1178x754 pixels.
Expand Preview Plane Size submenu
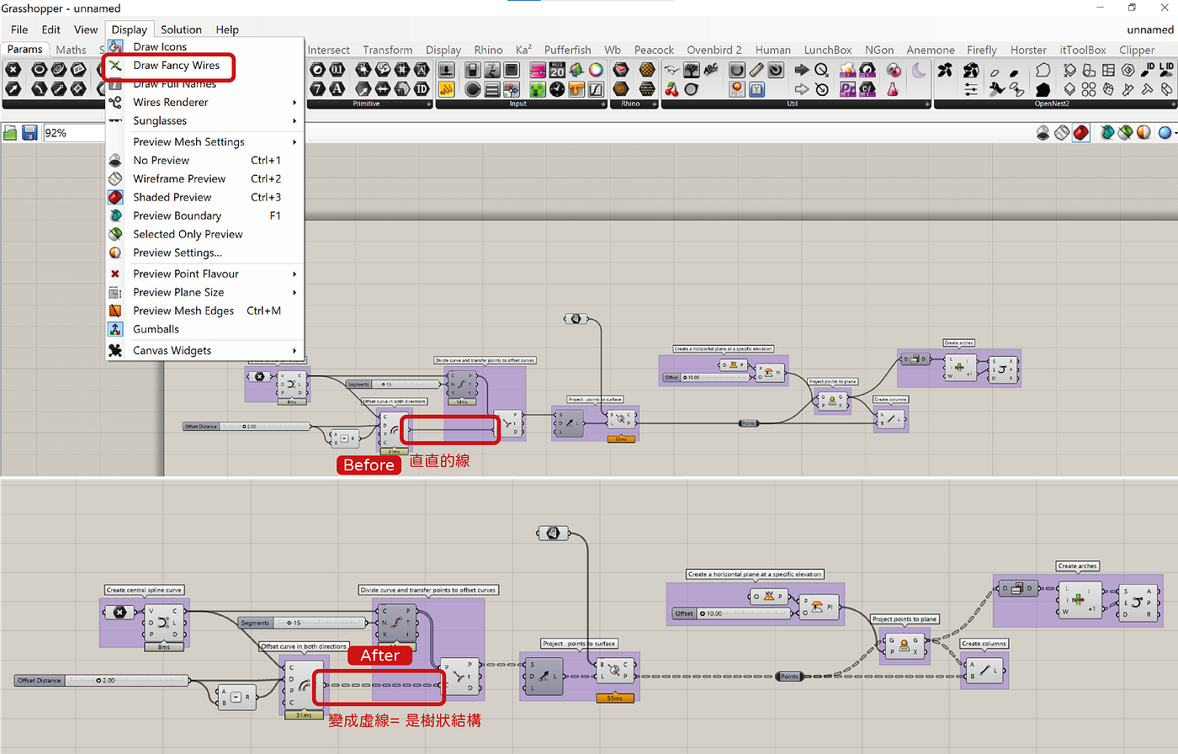pyautogui.click(x=204, y=292)
